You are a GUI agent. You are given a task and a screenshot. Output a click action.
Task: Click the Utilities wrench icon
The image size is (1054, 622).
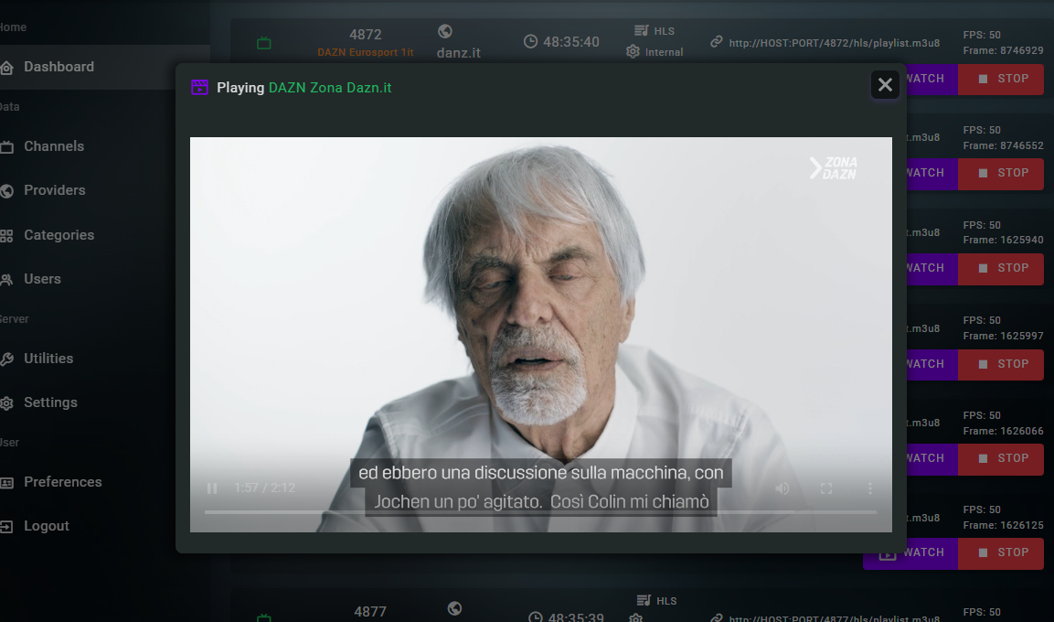6,359
